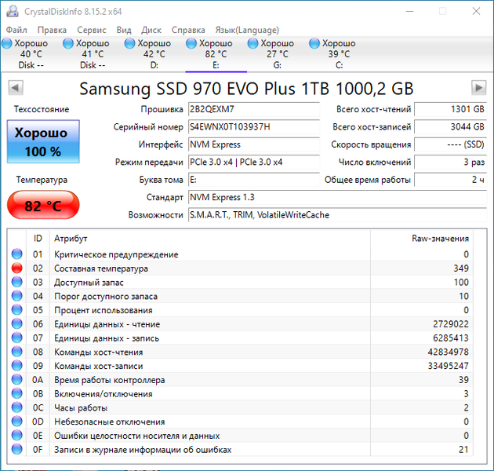
Task: Click the status orb for attribute 07
Action: pos(17,338)
